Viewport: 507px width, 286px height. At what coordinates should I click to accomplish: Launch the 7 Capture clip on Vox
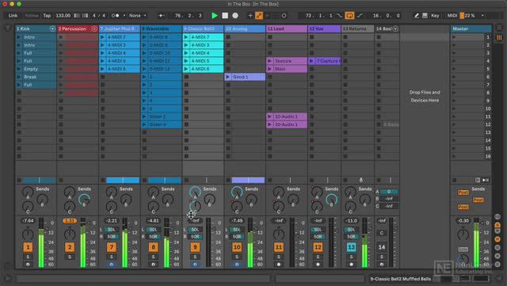pyautogui.click(x=311, y=61)
